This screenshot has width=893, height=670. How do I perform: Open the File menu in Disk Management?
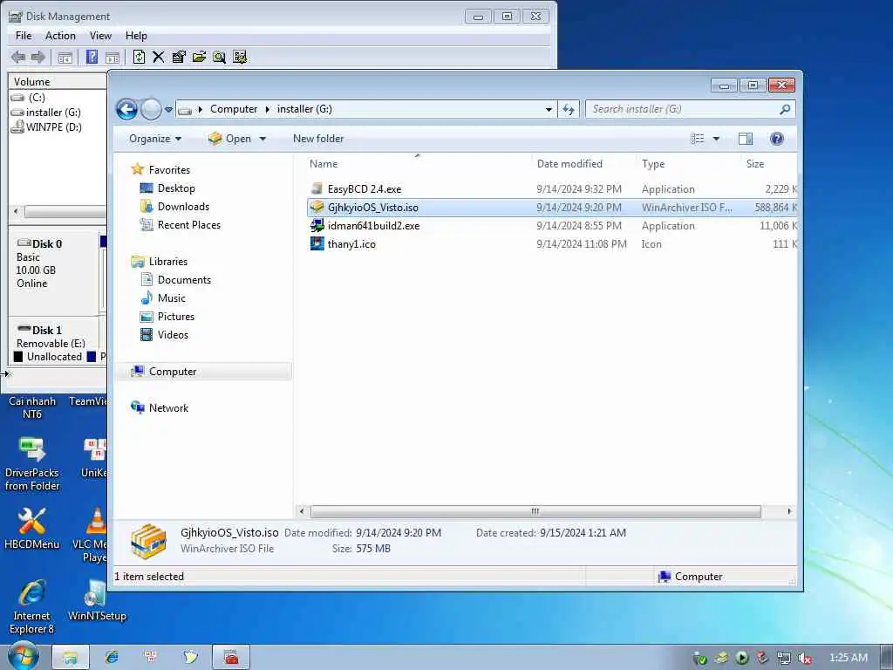24,36
